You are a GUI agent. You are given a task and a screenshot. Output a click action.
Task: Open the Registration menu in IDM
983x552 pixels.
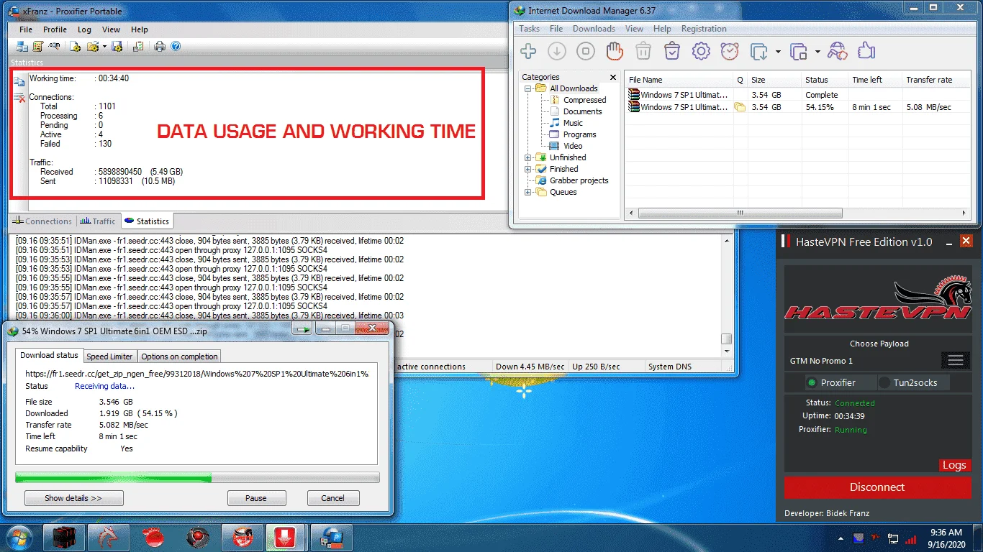click(x=704, y=29)
